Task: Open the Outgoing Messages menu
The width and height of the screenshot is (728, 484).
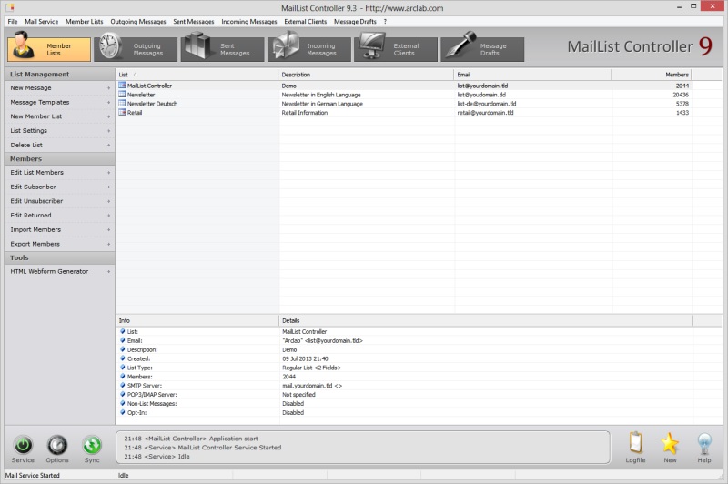Action: click(x=138, y=21)
